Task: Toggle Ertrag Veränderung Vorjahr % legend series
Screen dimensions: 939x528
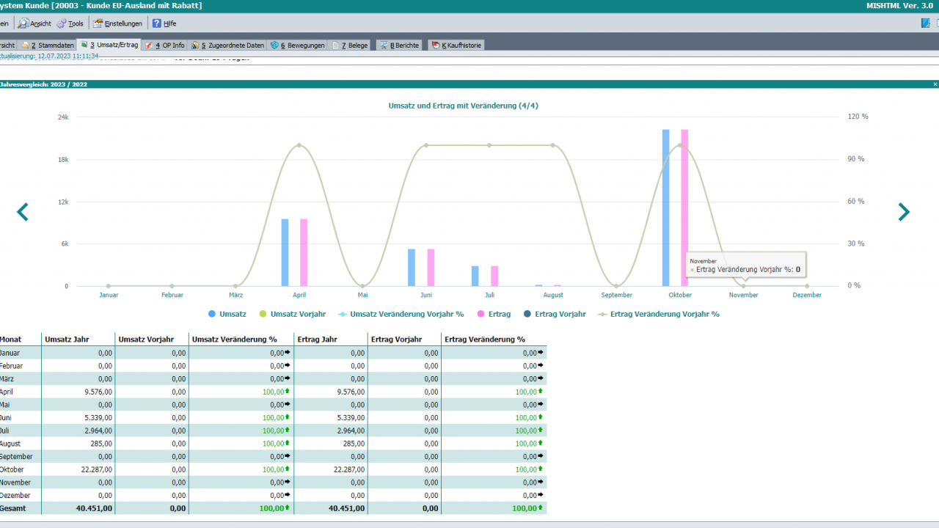Action: point(659,314)
